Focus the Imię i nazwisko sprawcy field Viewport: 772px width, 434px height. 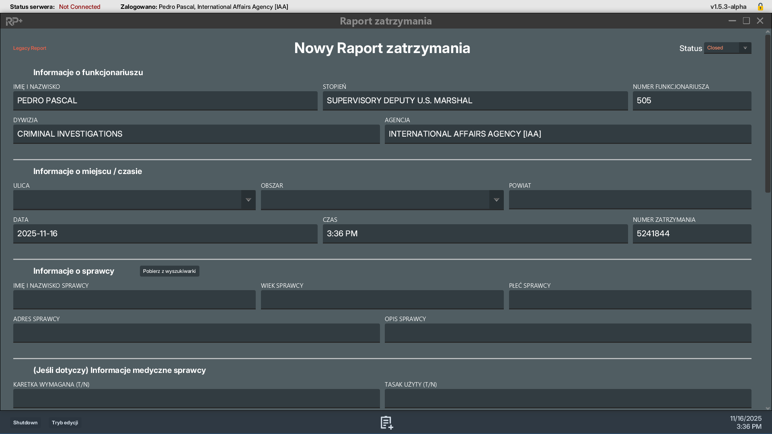[x=134, y=299]
